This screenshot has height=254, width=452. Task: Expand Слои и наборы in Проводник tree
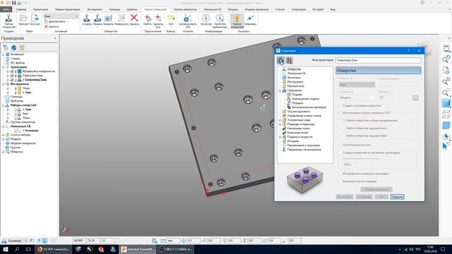[x=4, y=135]
